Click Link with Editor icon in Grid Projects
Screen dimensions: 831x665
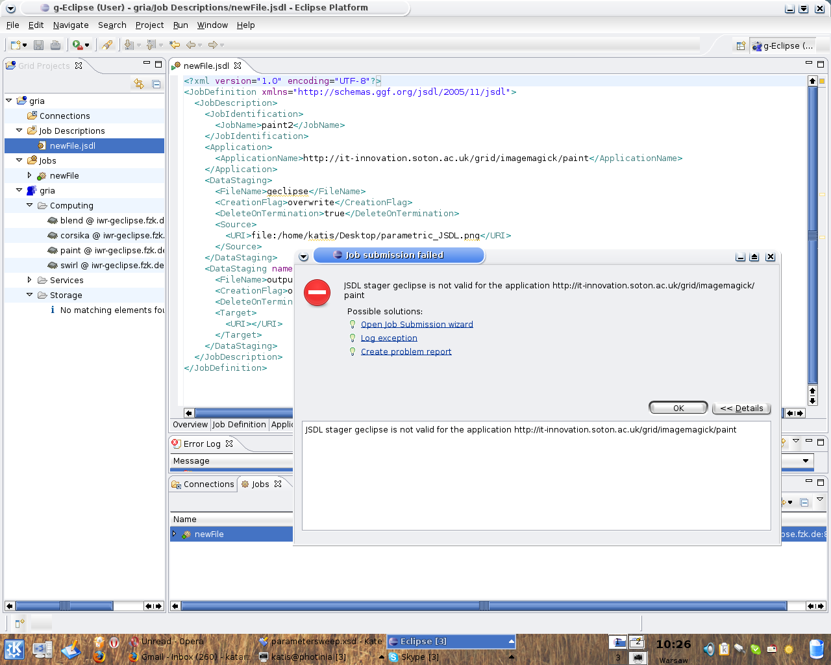tap(138, 84)
